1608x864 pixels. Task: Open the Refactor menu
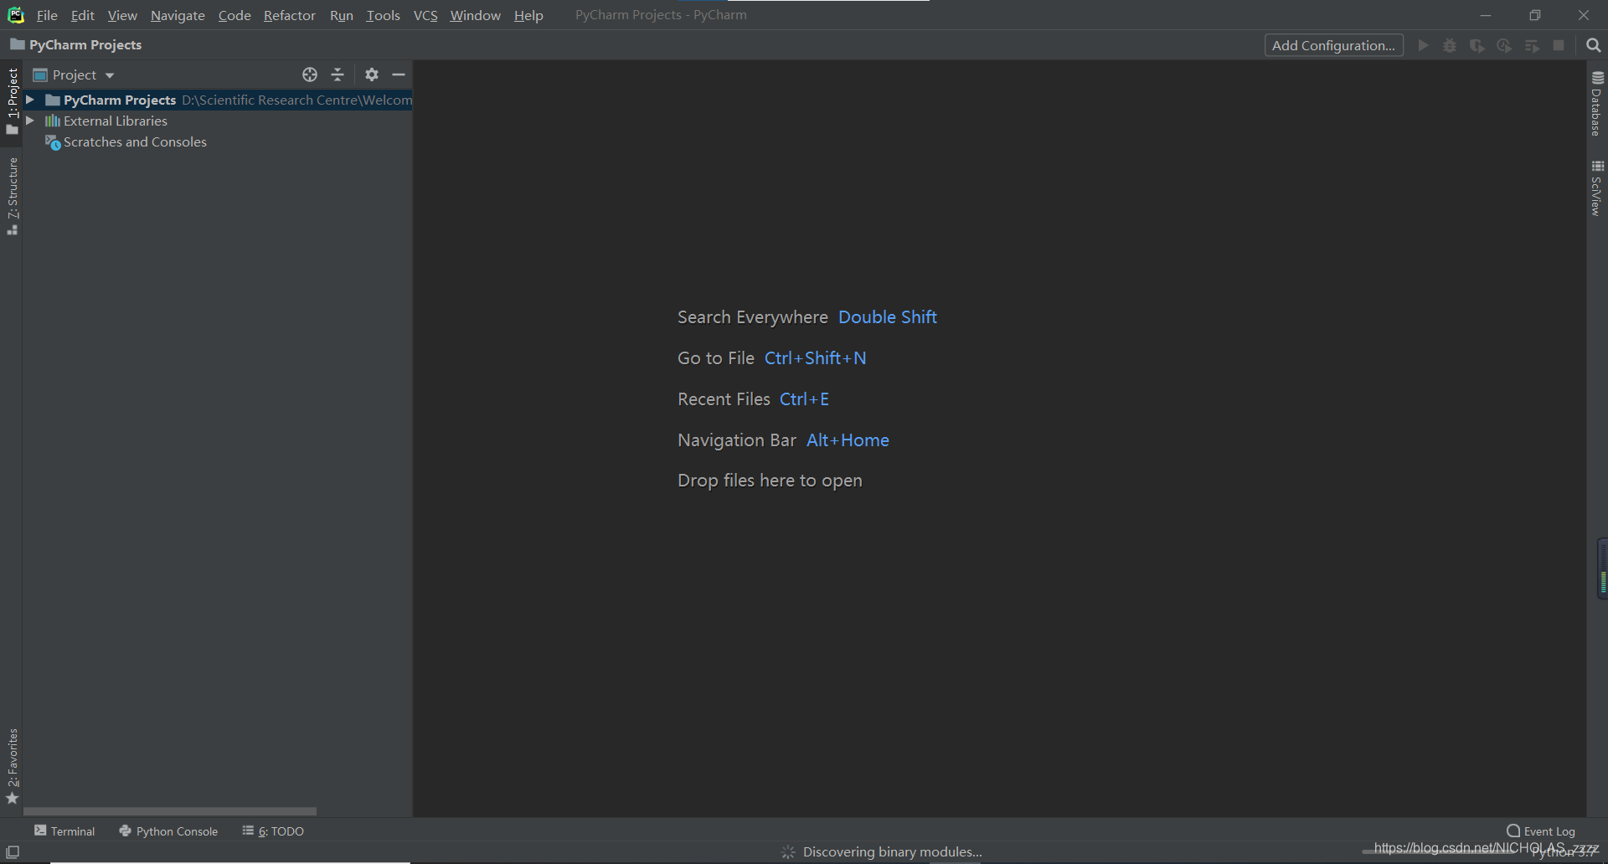click(289, 15)
